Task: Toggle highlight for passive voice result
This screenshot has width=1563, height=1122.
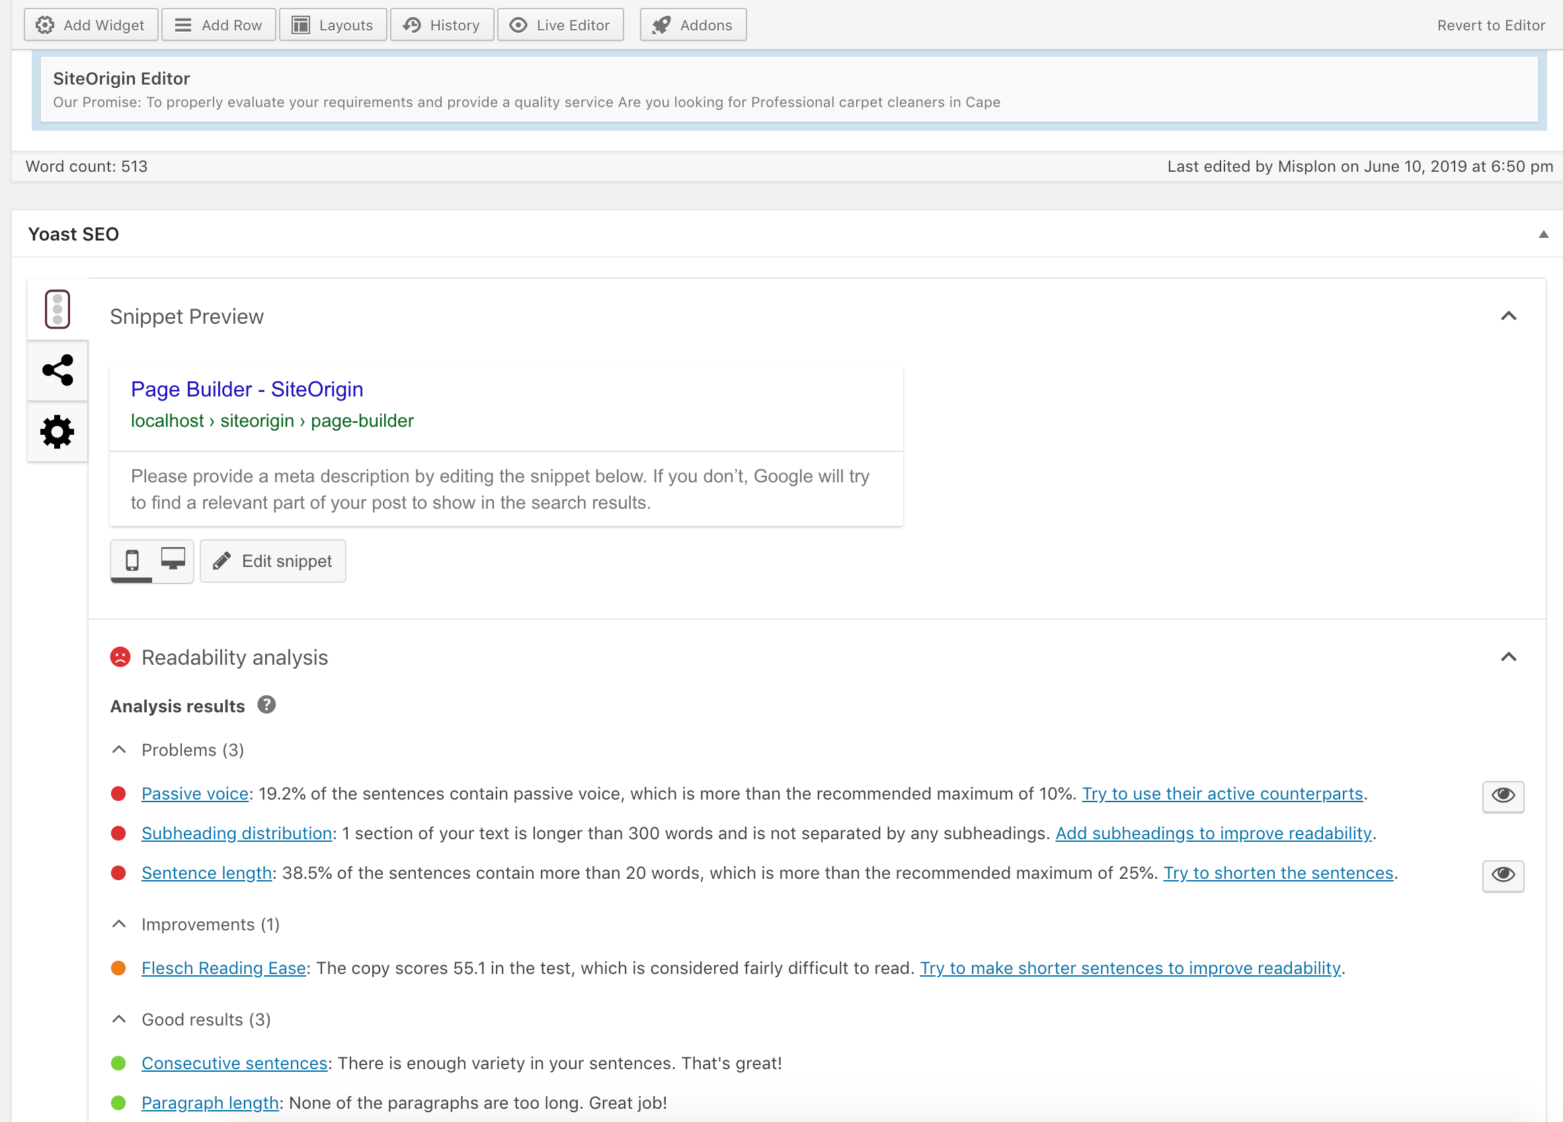Action: click(x=1503, y=796)
